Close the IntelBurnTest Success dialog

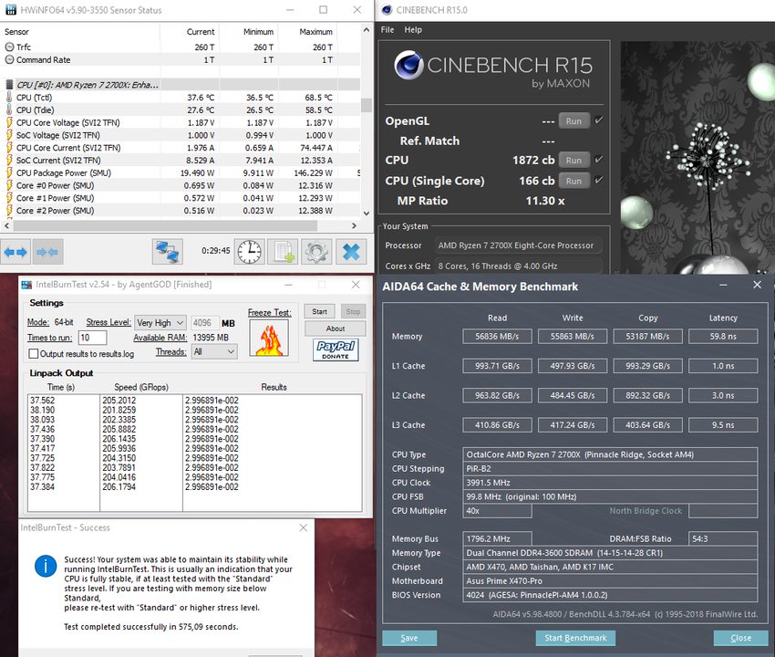coord(303,527)
